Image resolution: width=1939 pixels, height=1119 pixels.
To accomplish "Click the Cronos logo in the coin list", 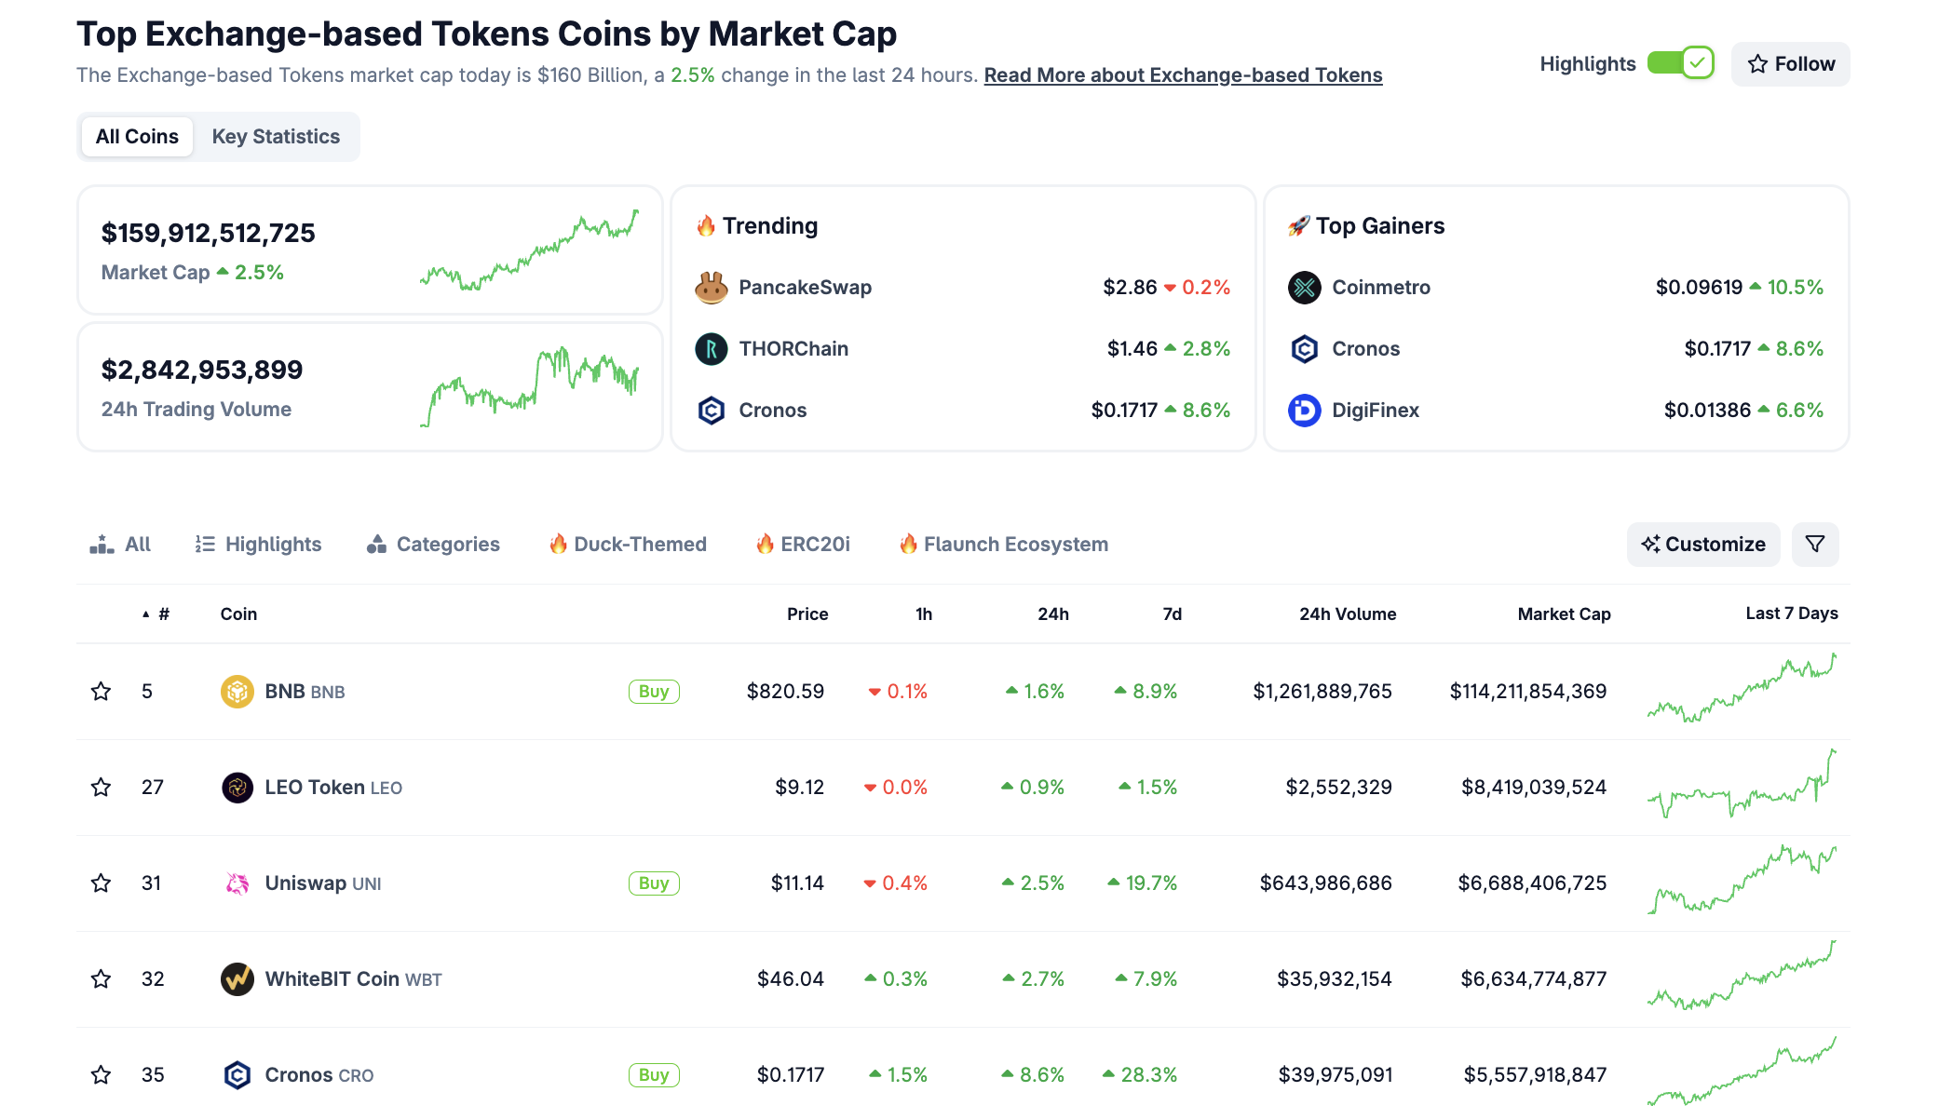I will pyautogui.click(x=237, y=1074).
